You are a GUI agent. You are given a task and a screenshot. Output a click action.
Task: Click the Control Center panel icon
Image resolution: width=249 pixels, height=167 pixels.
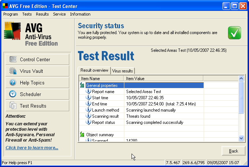(x=13, y=59)
